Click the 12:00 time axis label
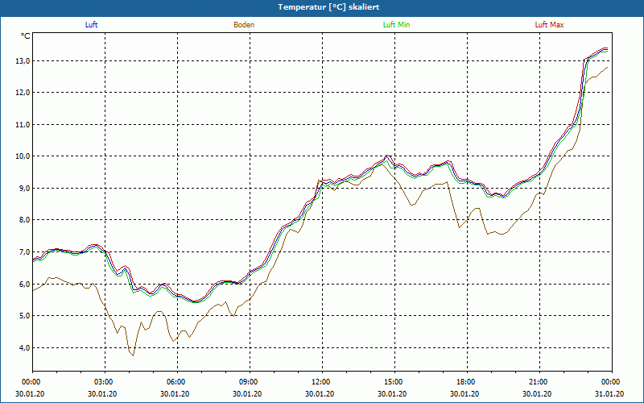 coord(320,382)
